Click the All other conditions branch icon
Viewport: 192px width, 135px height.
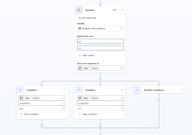point(138,90)
